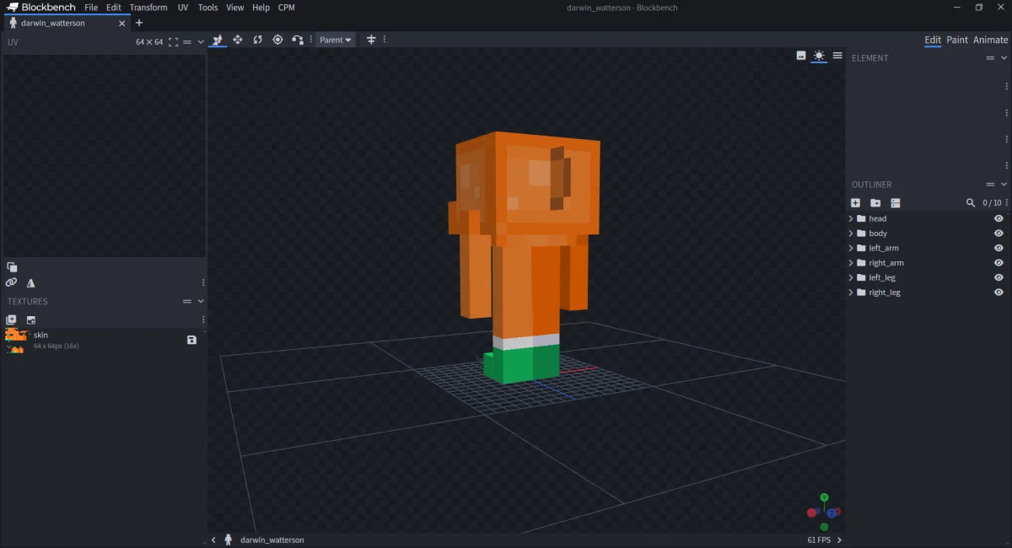
Task: Expand the left_leg group
Action: click(x=851, y=277)
